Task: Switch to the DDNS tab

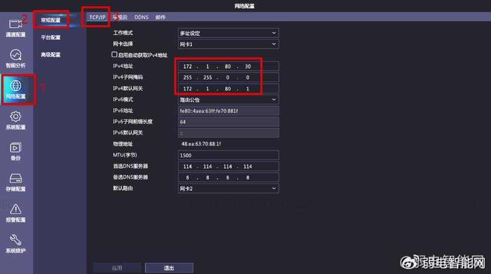Action: 142,17
